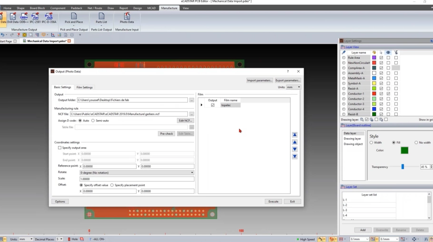
Task: Open the Rotate dropdown
Action: [x=137, y=173]
